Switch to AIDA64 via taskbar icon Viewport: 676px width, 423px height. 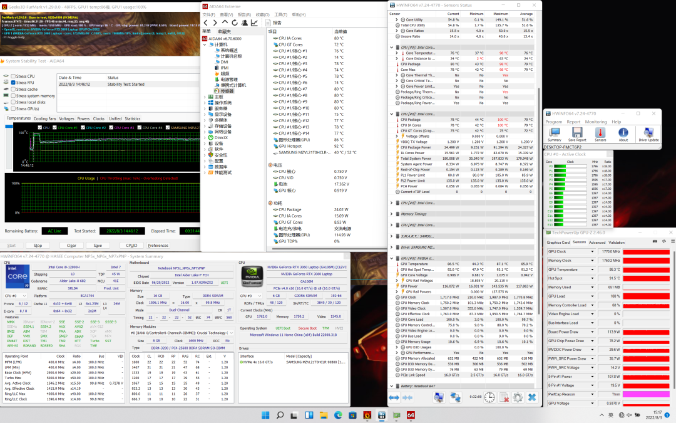tap(411, 415)
